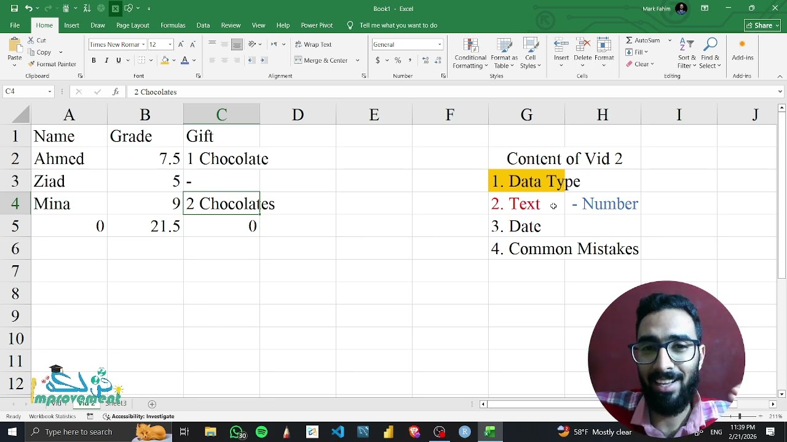The width and height of the screenshot is (787, 442).
Task: Click the Share button
Action: coord(762,25)
